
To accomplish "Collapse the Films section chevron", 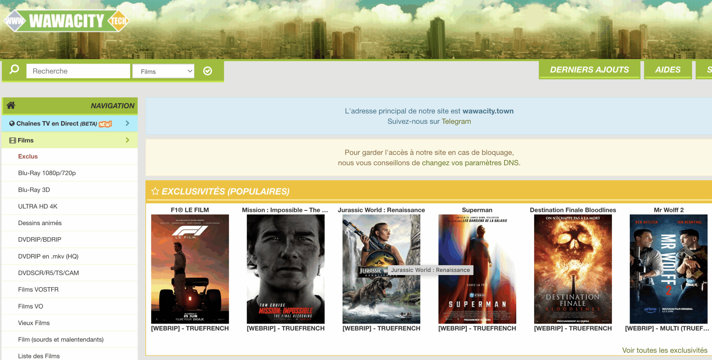I will coord(127,140).
